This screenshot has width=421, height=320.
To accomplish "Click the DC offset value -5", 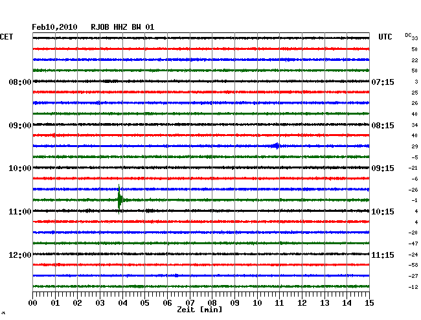I will (415, 157).
